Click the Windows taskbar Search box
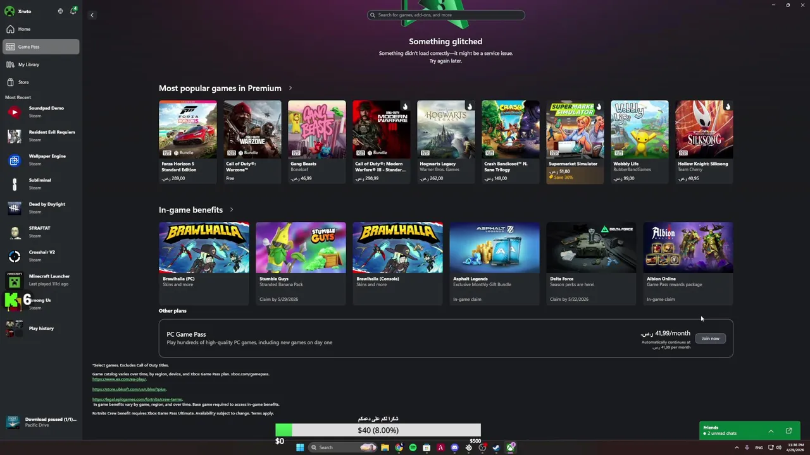 [x=342, y=447]
